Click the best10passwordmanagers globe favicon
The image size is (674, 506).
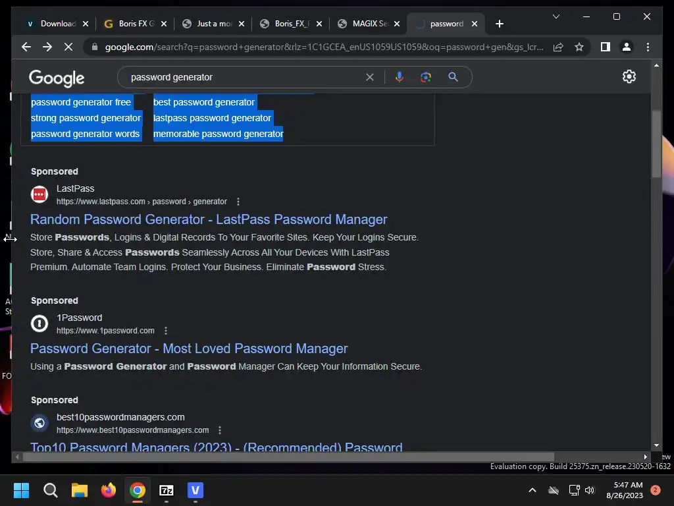(x=39, y=423)
